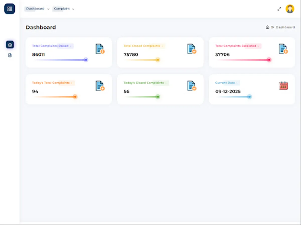
Task: Expand the Dashboard menu chevron
Action: [48, 9]
